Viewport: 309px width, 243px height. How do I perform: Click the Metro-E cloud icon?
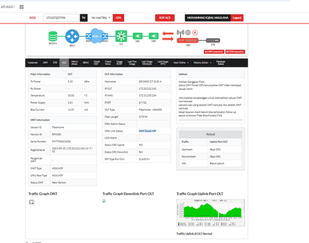click(x=96, y=36)
